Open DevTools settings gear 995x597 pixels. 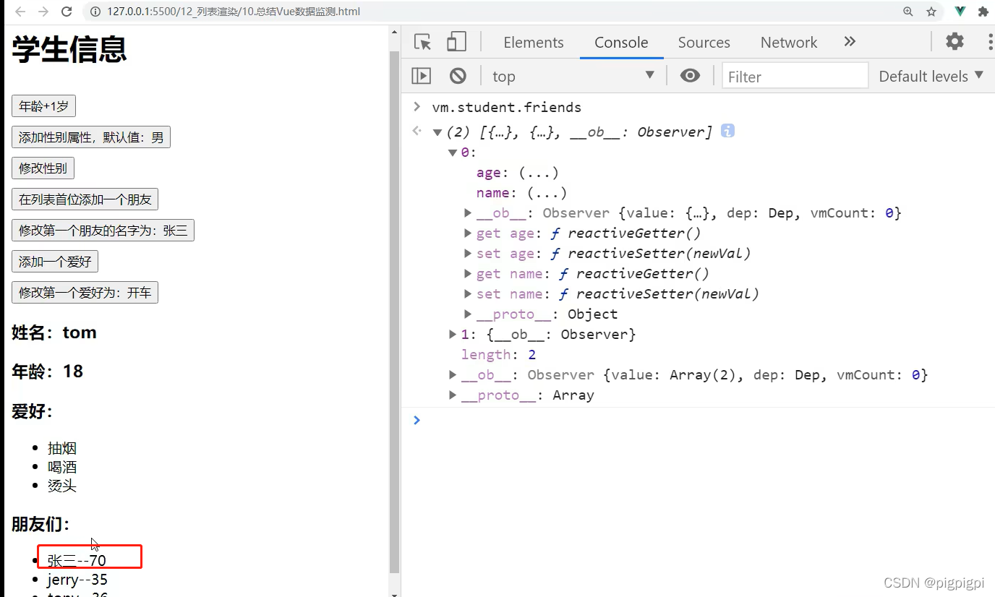[x=955, y=41]
